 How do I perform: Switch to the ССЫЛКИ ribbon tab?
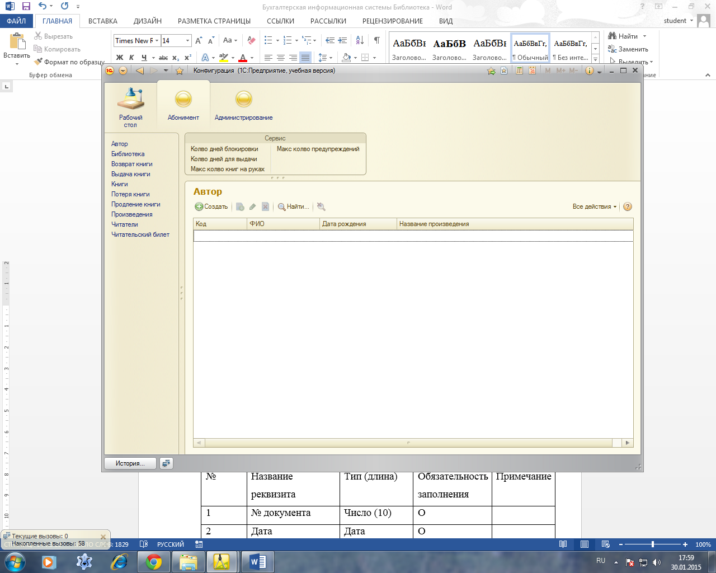click(x=281, y=21)
